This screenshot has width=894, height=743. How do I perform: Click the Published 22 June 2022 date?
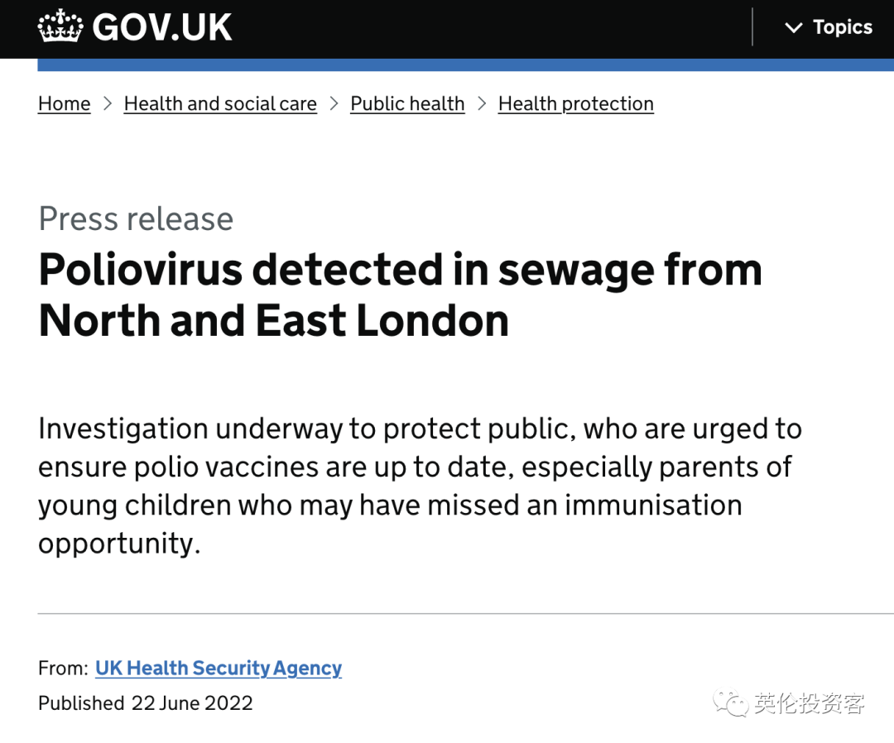click(x=146, y=703)
